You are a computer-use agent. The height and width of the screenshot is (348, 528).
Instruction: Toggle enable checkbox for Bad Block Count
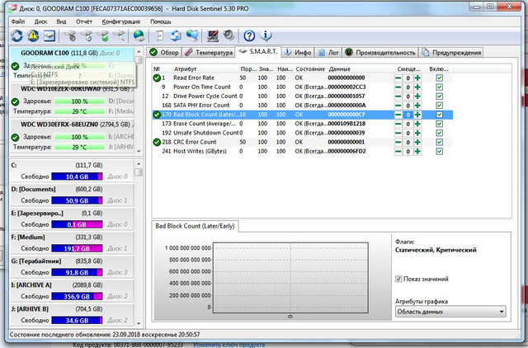439,115
